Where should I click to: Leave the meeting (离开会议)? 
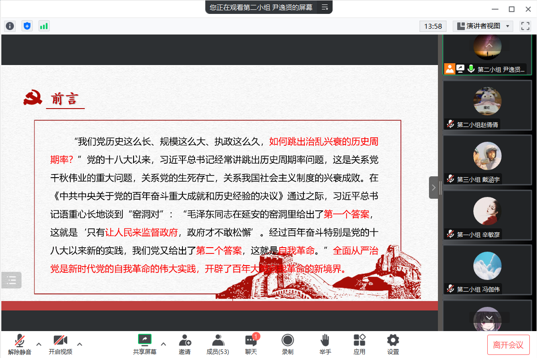pos(508,345)
